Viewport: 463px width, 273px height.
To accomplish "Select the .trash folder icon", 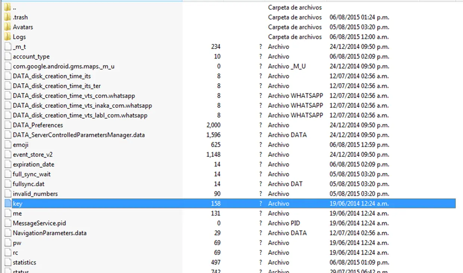I will pyautogui.click(x=8, y=17).
